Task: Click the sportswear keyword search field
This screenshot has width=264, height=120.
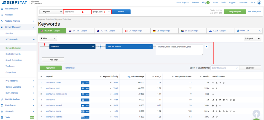Action: 77,12
